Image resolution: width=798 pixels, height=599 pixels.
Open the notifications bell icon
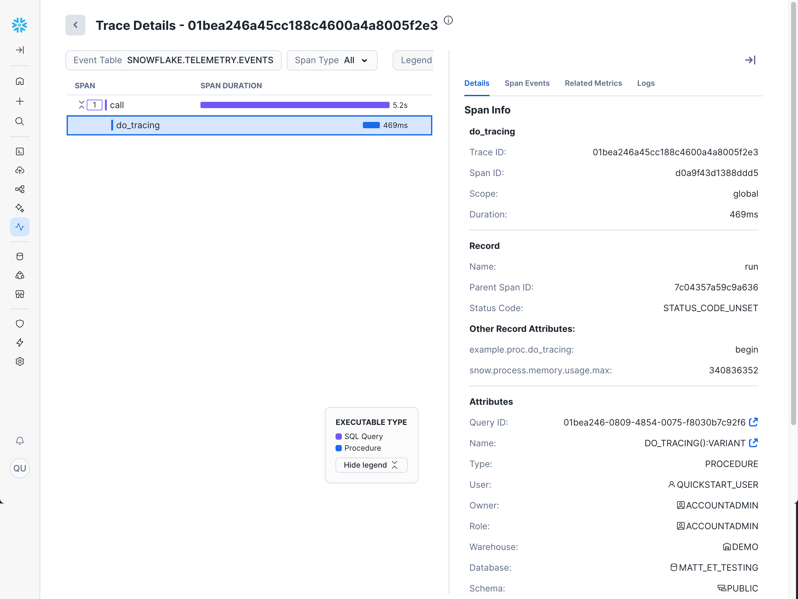(x=20, y=441)
